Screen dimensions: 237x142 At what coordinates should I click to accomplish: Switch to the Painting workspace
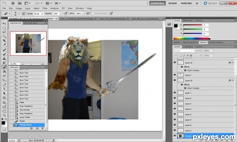click(186, 3)
